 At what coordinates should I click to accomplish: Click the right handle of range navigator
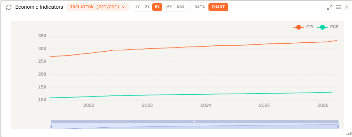[x=338, y=127]
